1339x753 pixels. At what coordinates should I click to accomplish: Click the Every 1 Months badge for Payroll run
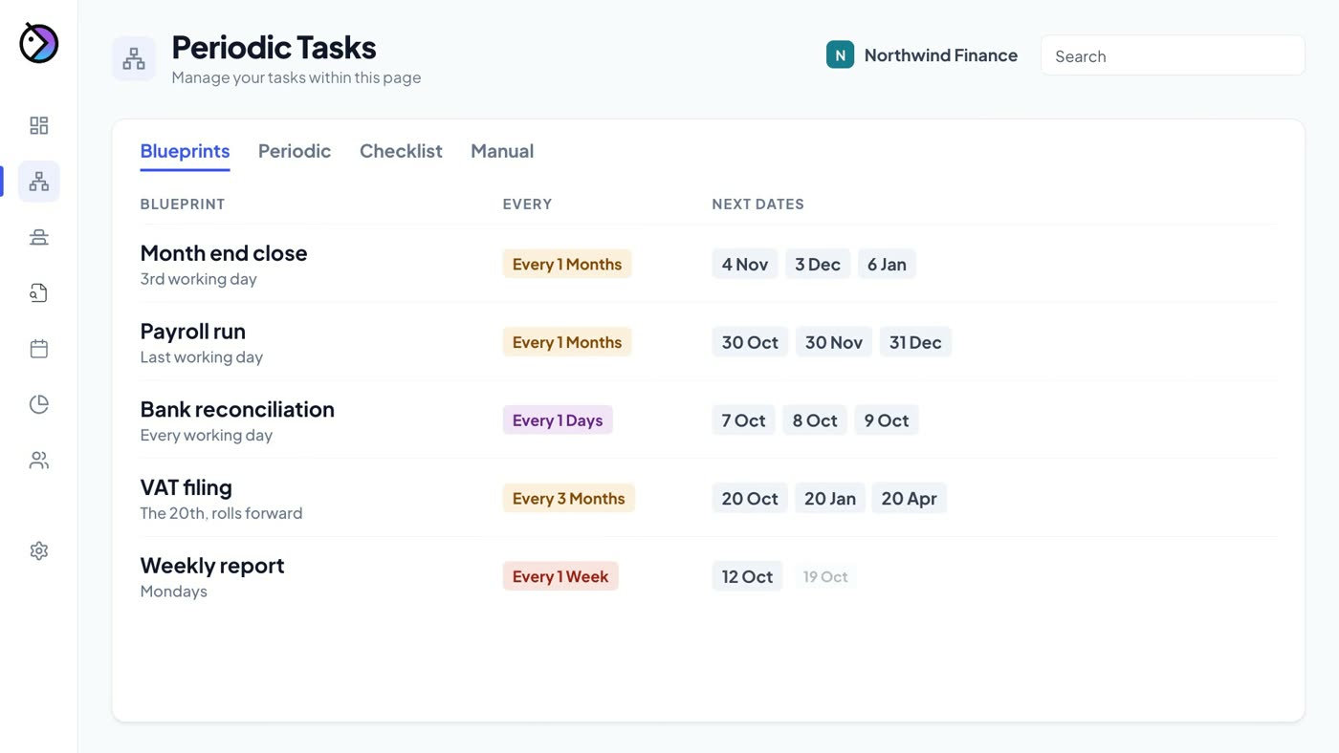(567, 342)
